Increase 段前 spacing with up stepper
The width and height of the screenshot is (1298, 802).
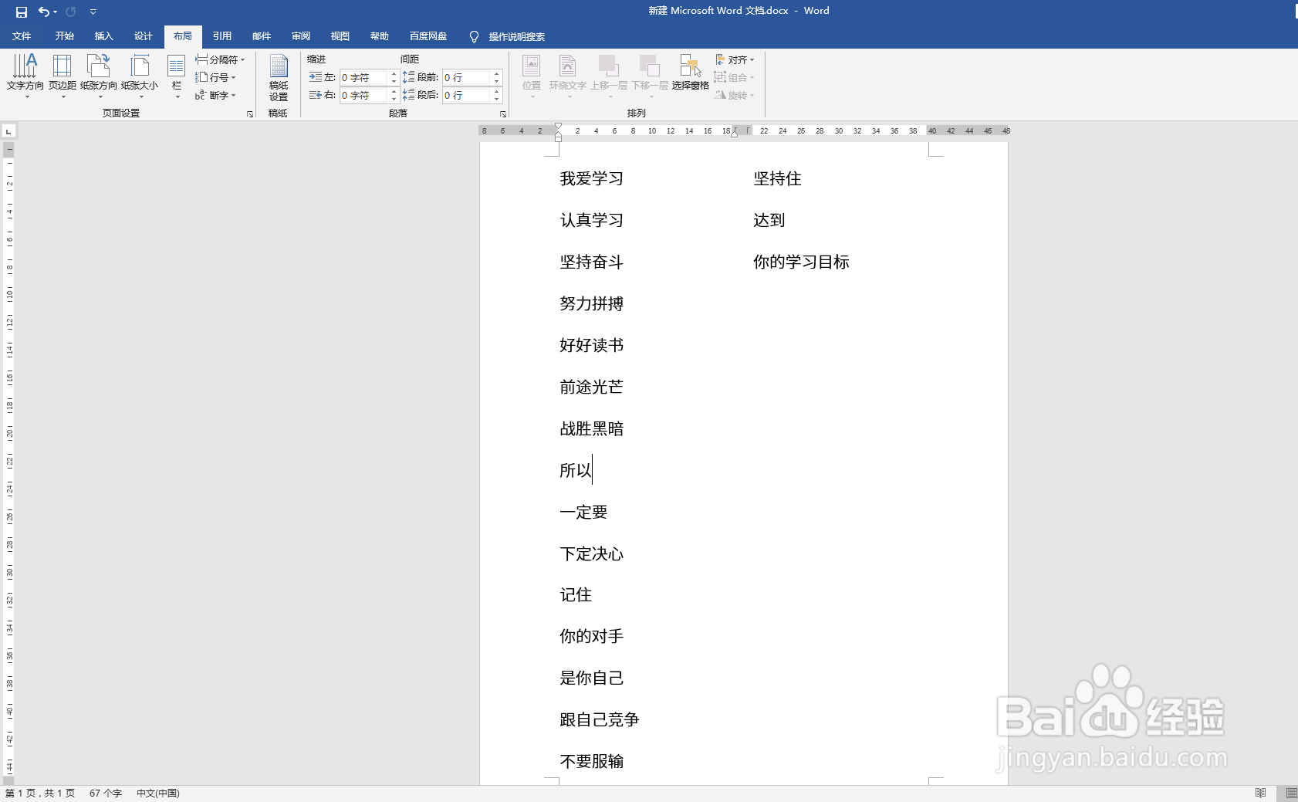tap(497, 74)
